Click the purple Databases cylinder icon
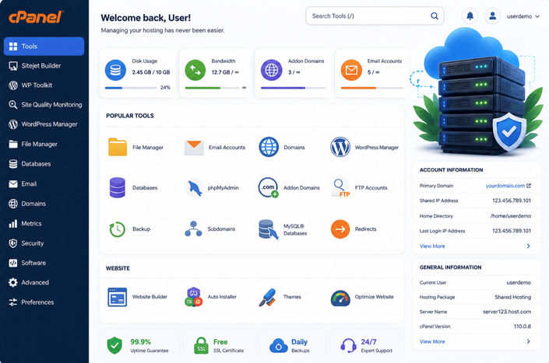This screenshot has height=363, width=549. 118,187
